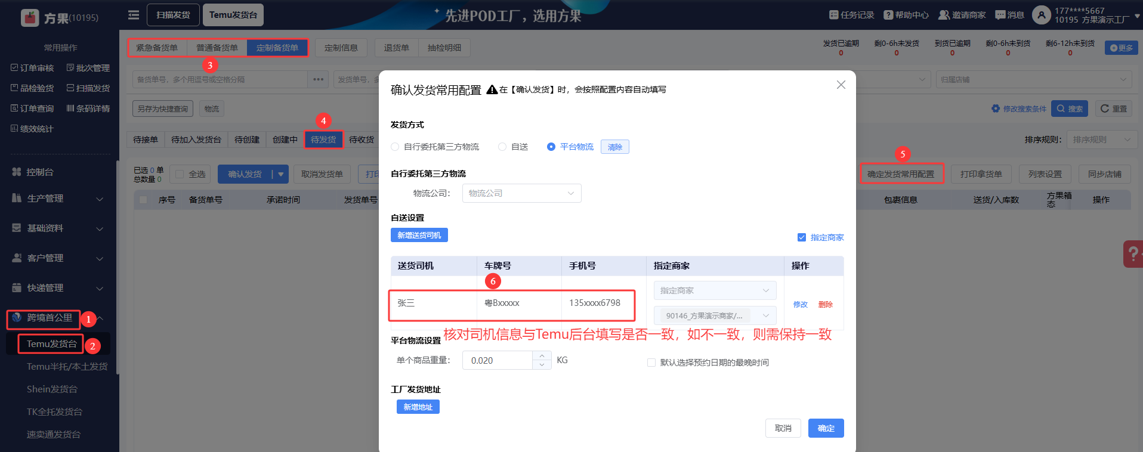Image resolution: width=1143 pixels, height=452 pixels.
Task: Decrease the 单个商品重量 value
Action: coord(542,365)
